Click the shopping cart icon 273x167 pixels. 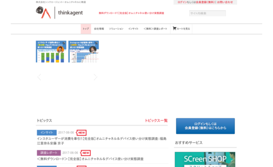coord(175,28)
